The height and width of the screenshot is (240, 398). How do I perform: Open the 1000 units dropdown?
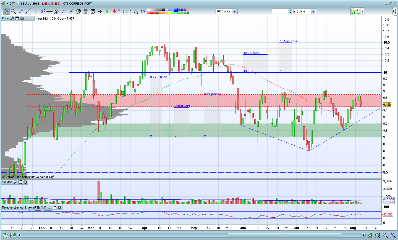click(235, 11)
